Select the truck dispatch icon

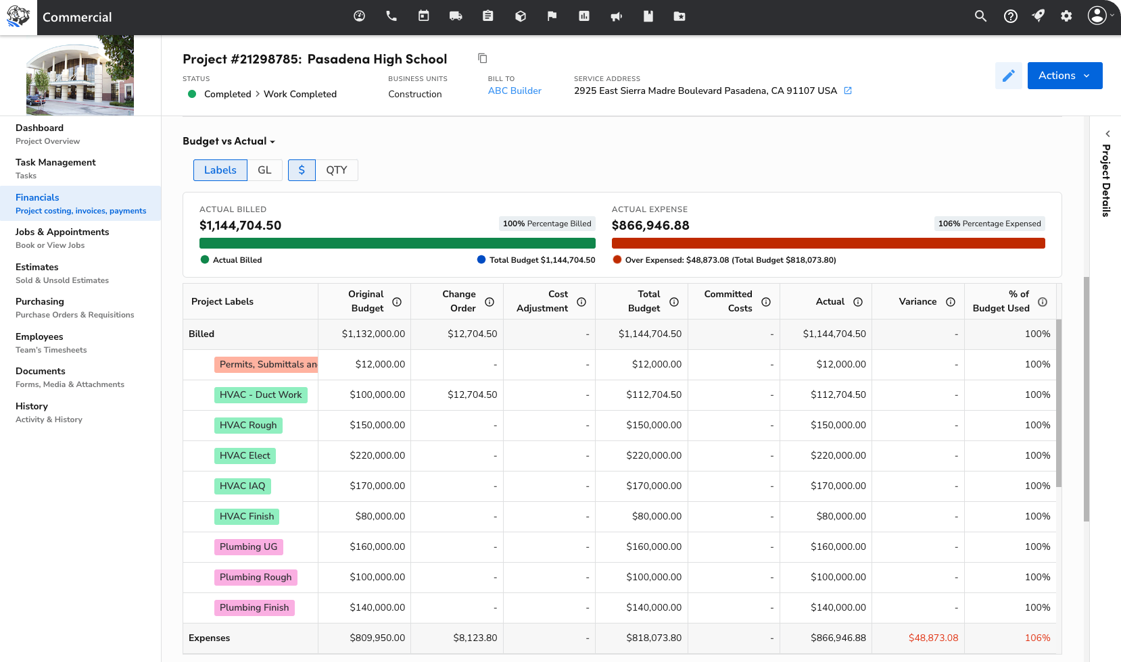pos(456,16)
